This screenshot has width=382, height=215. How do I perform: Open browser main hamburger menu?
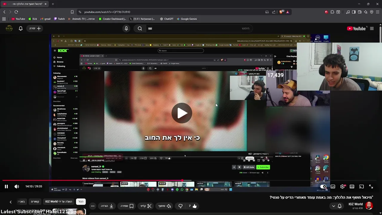click(378, 12)
